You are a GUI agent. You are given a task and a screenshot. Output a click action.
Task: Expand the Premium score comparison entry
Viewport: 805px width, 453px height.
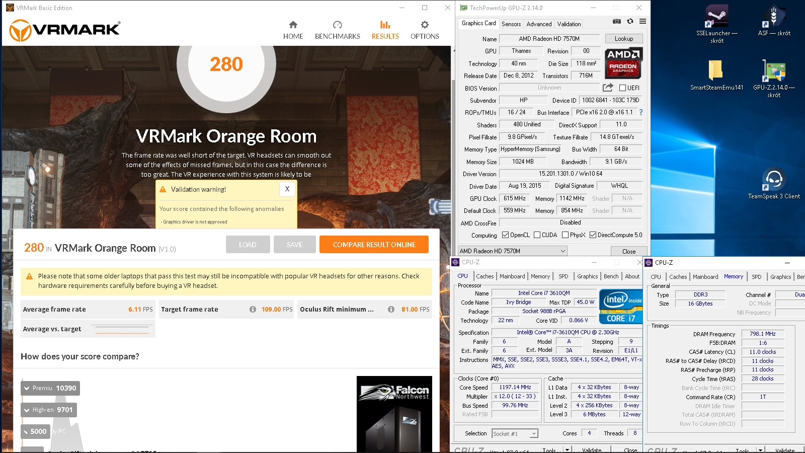(x=50, y=388)
